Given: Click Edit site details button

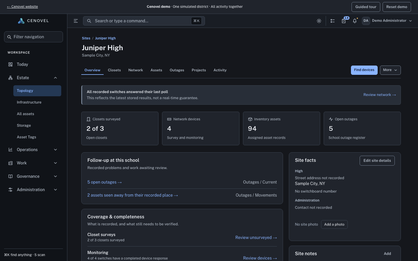Looking at the screenshot, I should tap(377, 161).
